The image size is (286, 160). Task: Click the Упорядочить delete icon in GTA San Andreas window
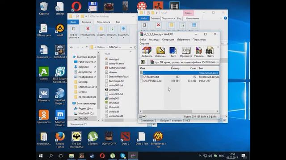[88, 29]
